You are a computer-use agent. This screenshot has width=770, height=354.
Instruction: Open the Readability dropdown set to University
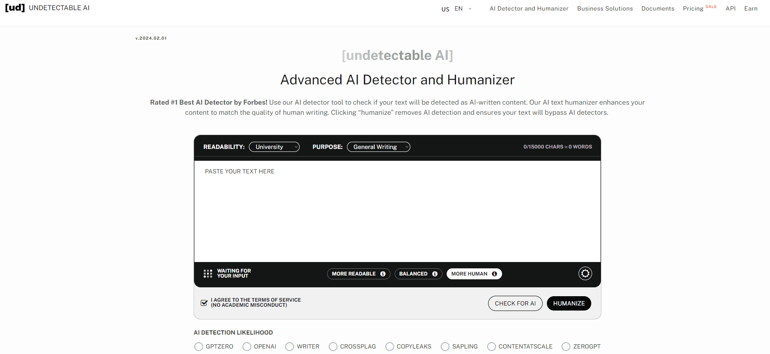(x=274, y=147)
